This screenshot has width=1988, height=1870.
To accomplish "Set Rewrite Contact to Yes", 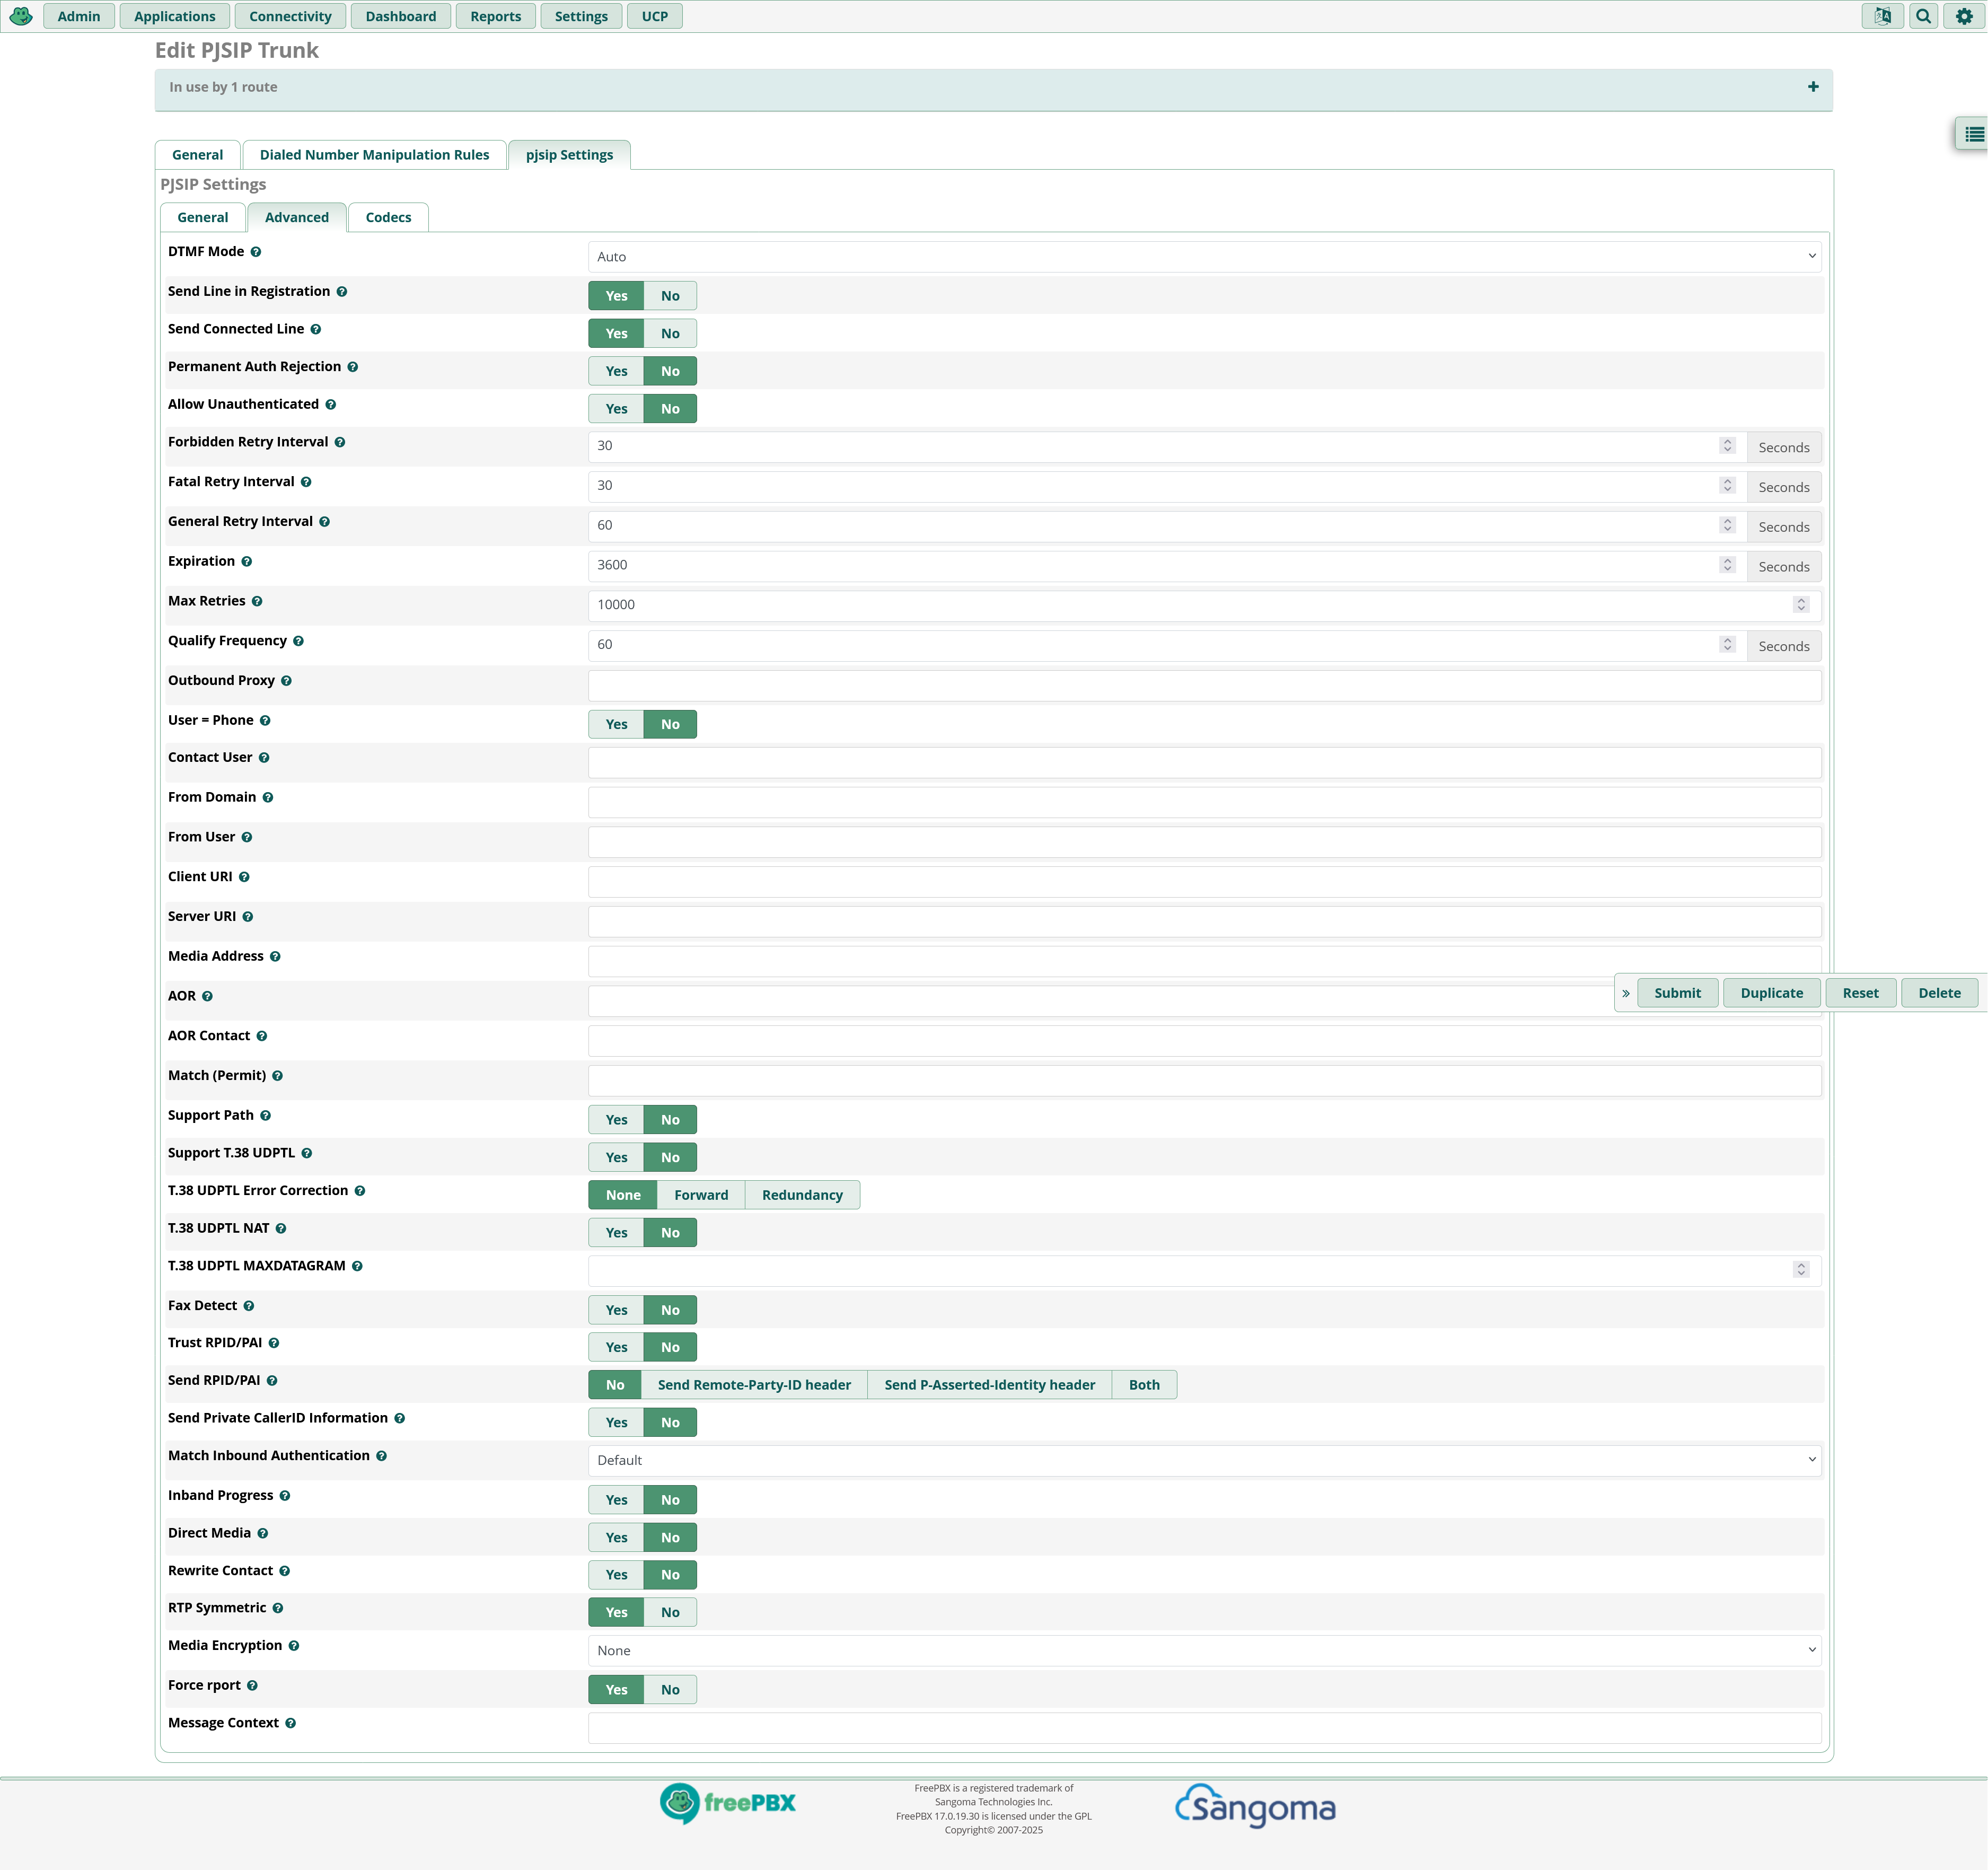I will click(616, 1575).
